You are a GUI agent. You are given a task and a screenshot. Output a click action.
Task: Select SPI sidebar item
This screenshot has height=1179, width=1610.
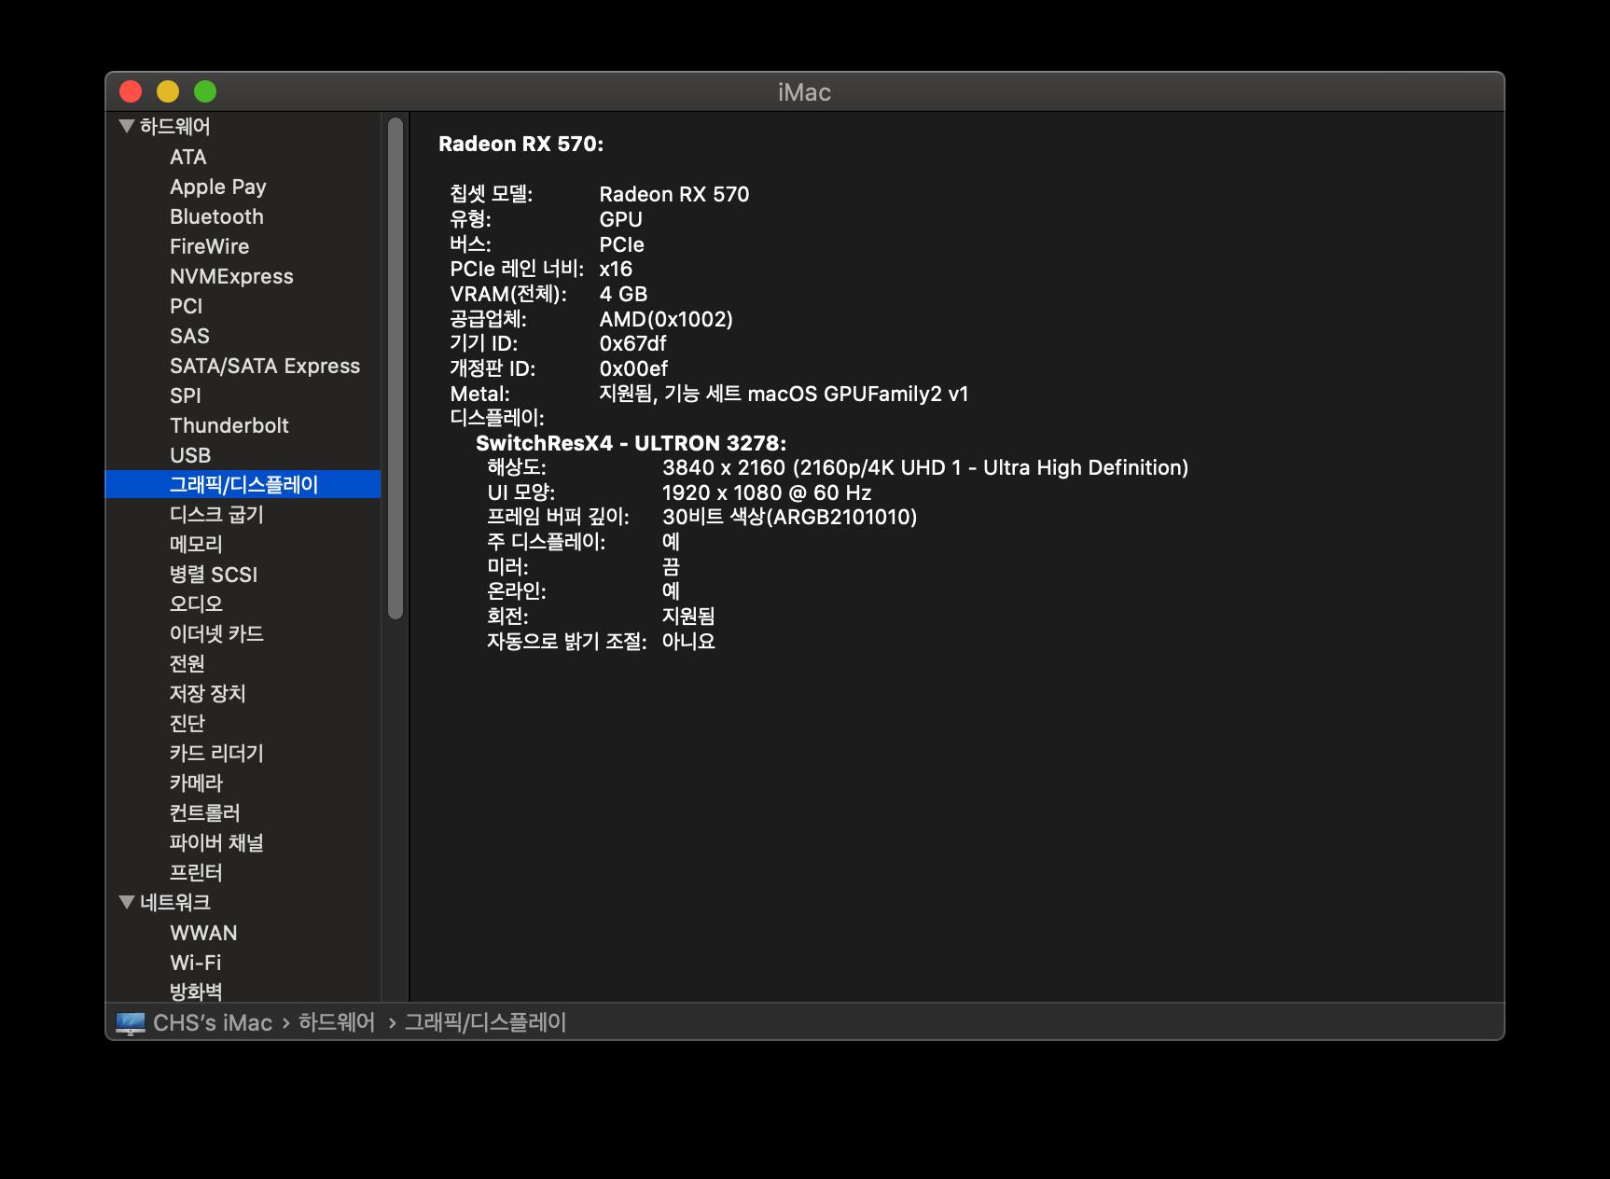click(x=186, y=395)
